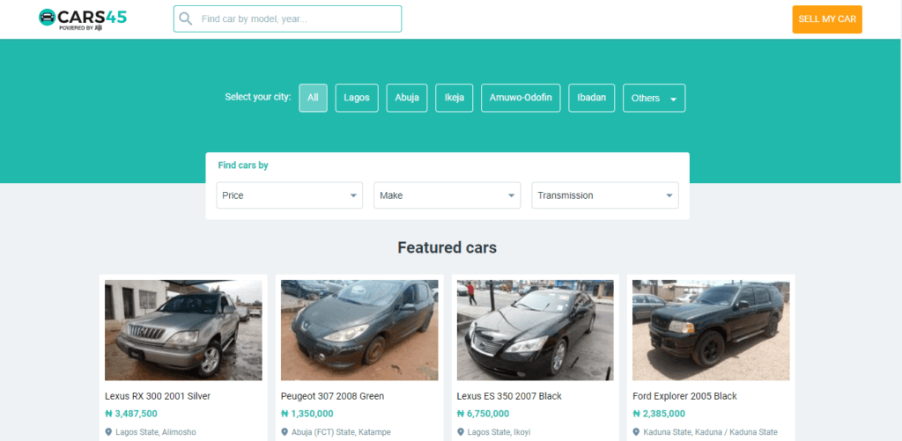Viewport: 902px width, 441px height.
Task: Select the All city filter
Action: (x=313, y=98)
